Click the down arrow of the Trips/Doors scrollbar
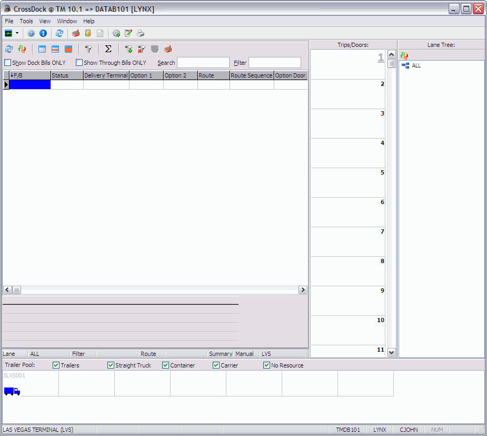The width and height of the screenshot is (487, 436). pos(391,353)
